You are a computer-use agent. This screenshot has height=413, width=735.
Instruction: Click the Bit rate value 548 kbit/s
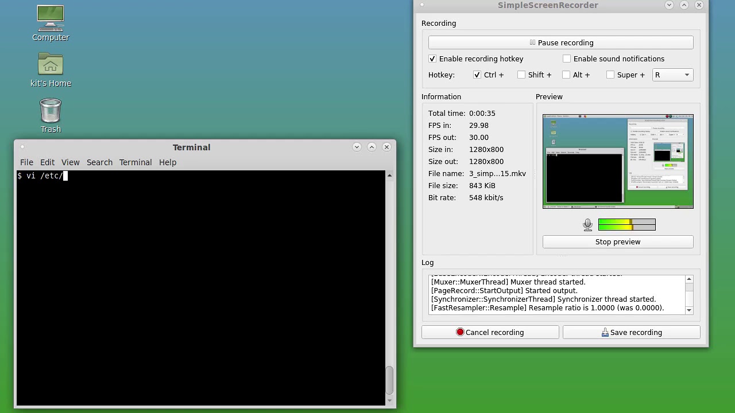tap(486, 197)
